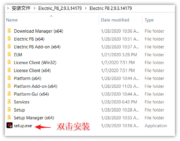This screenshot has width=180, height=141.
Task: Expand the chevron after 安装文件 breadcrumb
Action: pyautogui.click(x=34, y=8)
